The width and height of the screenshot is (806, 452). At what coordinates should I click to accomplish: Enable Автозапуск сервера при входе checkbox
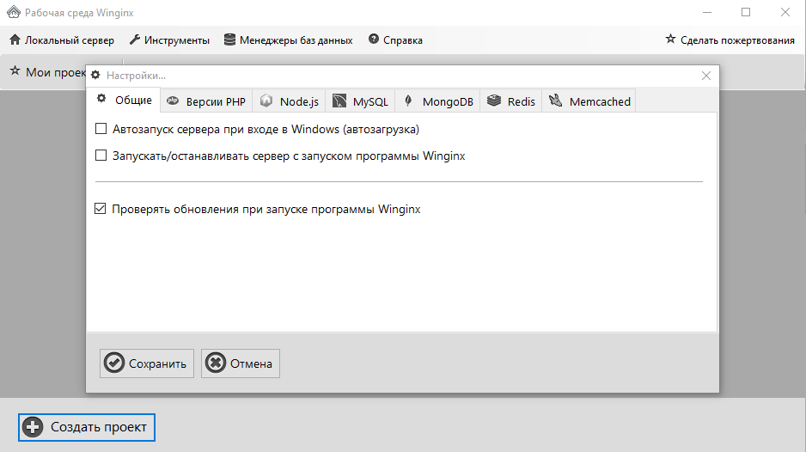(x=101, y=129)
